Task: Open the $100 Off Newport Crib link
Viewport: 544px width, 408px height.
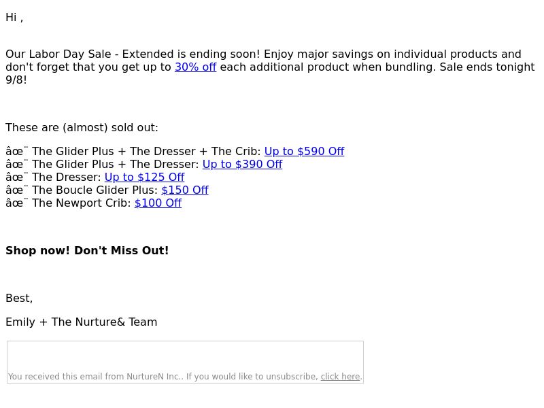Action: coord(158,203)
